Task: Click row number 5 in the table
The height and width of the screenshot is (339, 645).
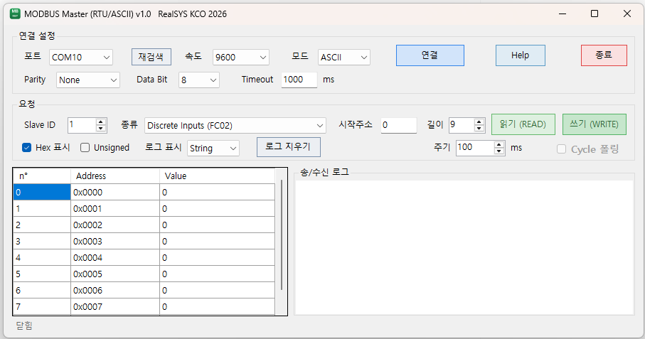Action: 42,274
